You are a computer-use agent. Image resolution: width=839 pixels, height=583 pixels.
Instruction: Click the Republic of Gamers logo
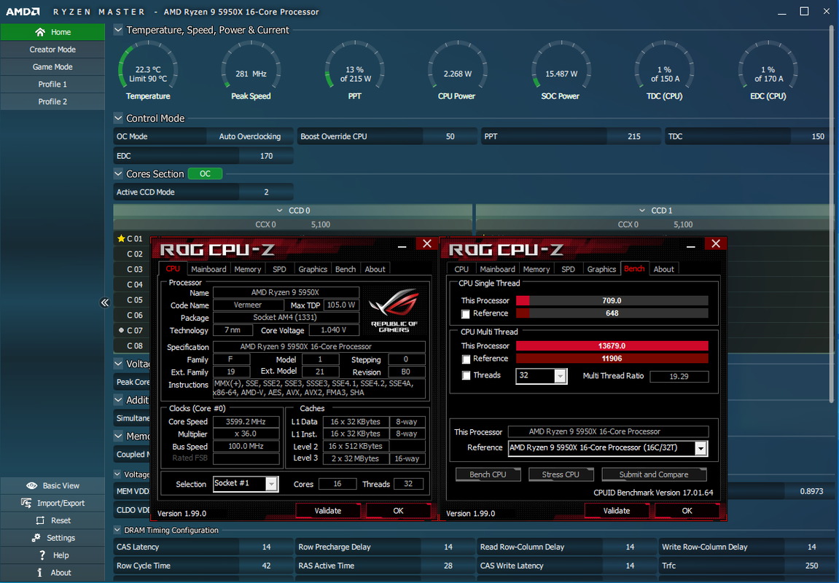pos(394,310)
